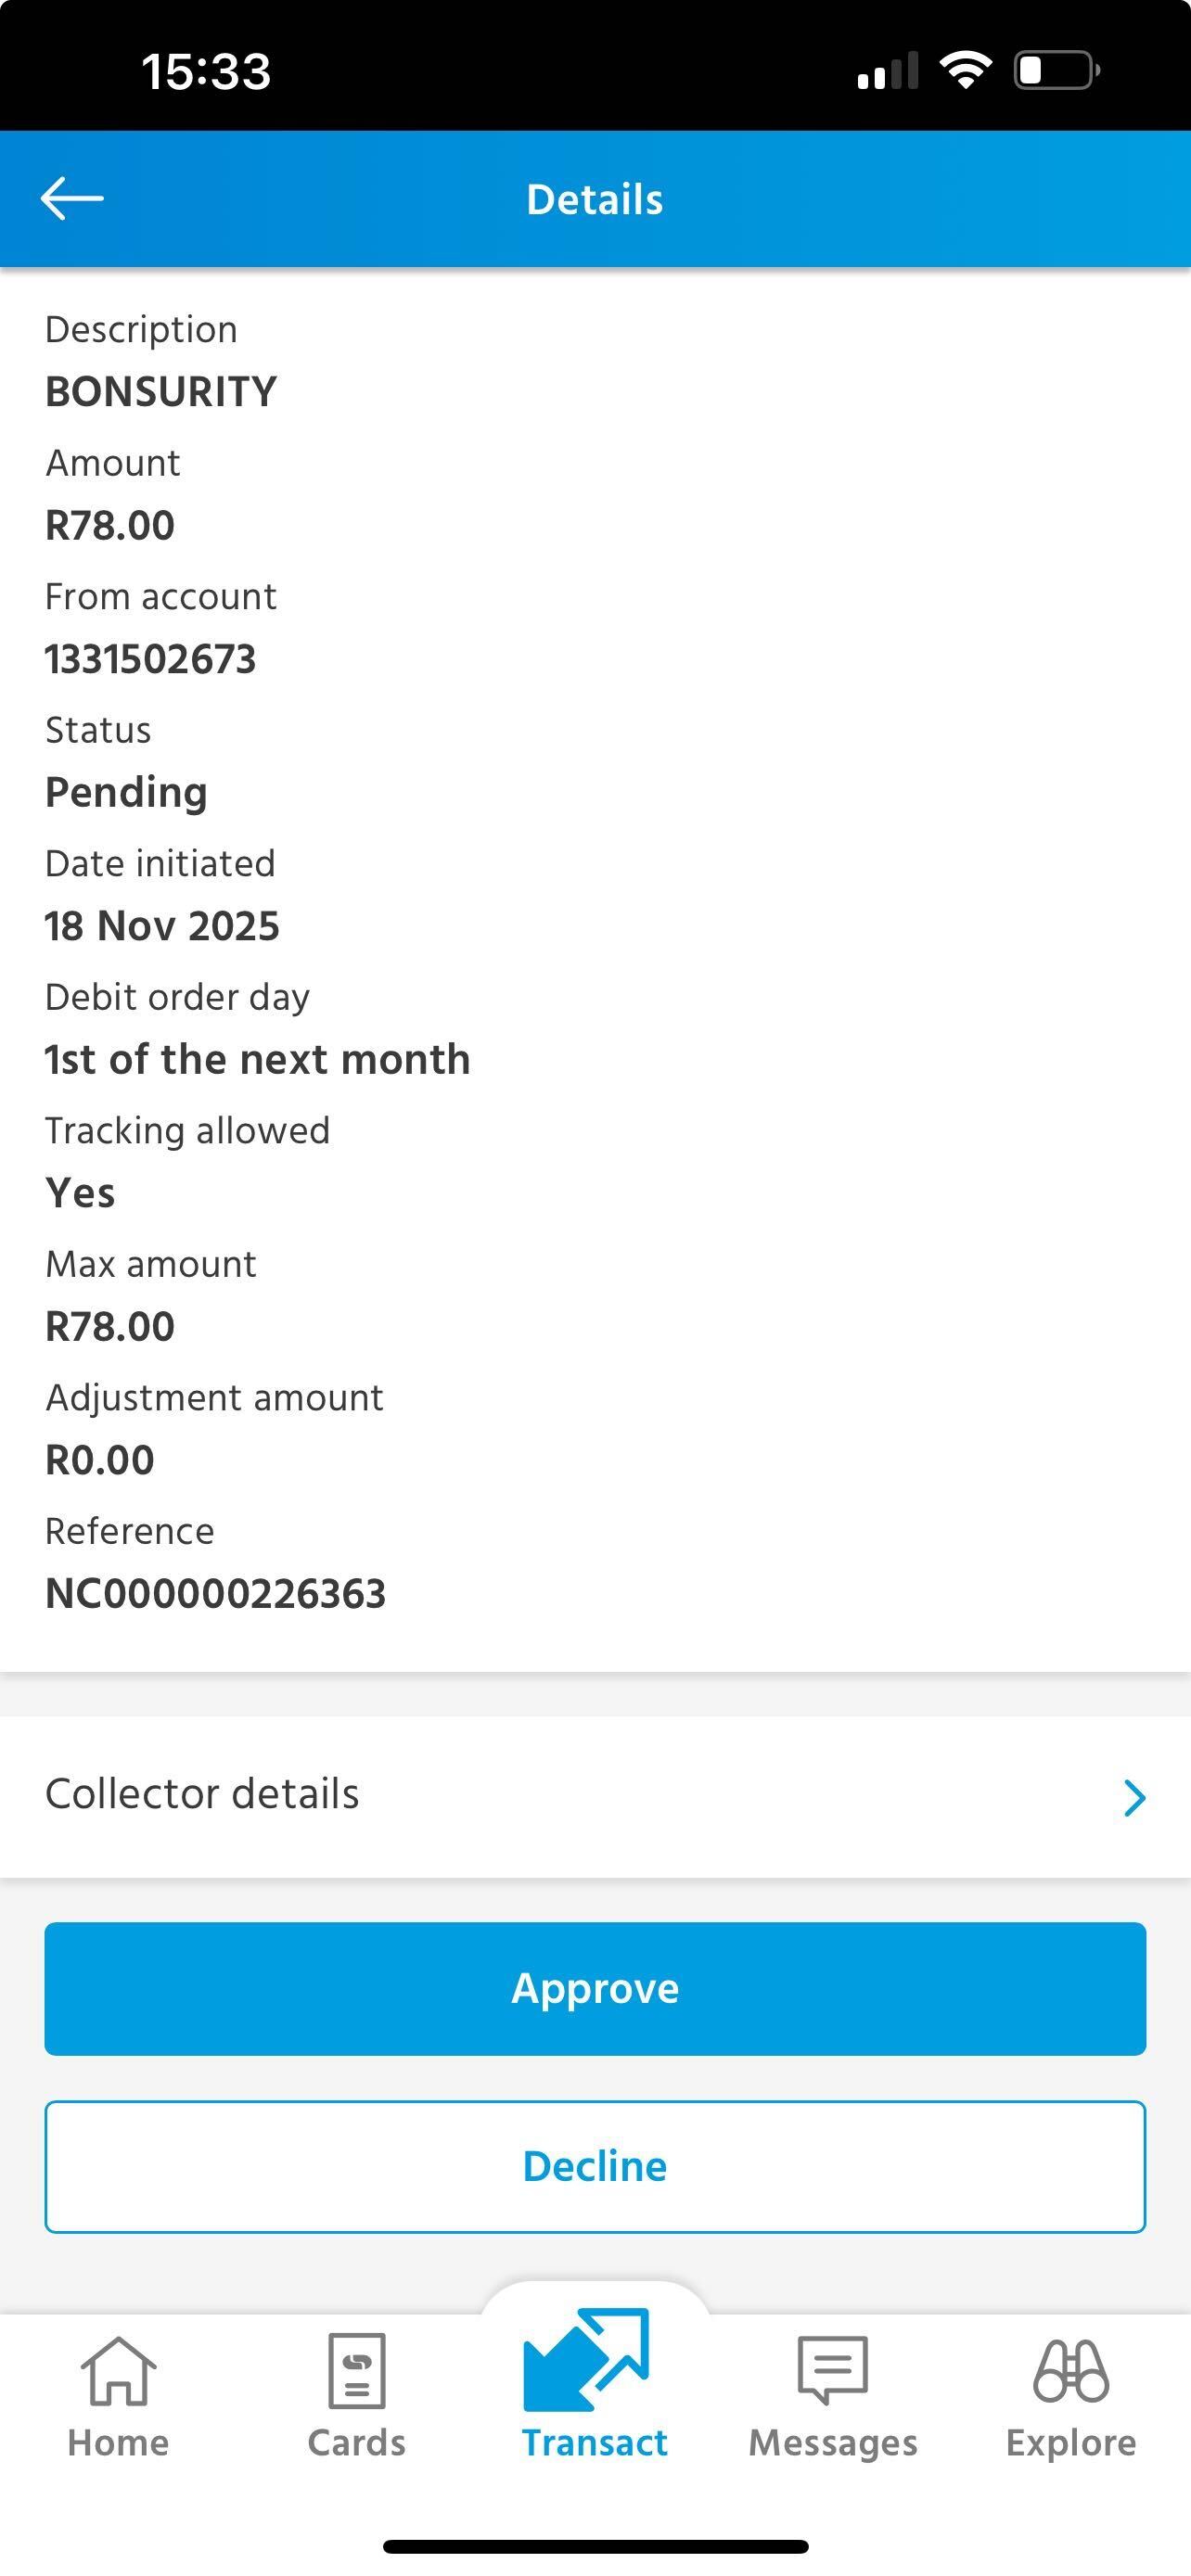
Task: Tap the back arrow icon
Action: 72,198
